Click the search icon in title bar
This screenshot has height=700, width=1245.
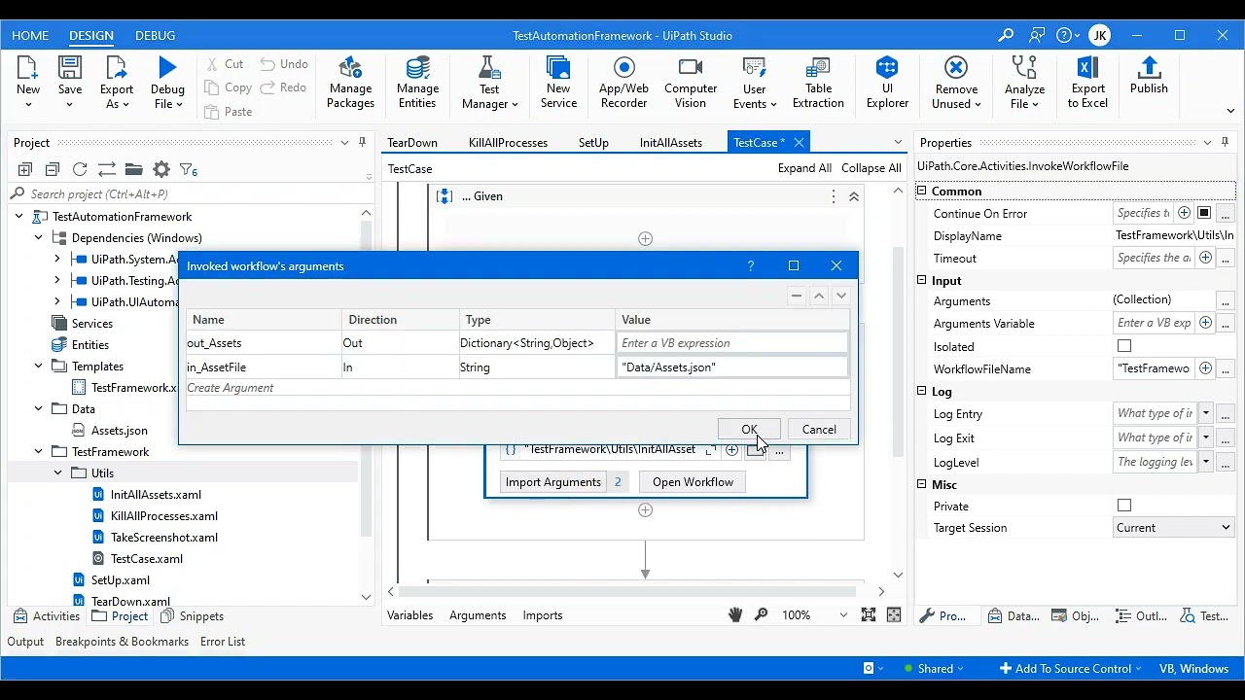(1006, 35)
